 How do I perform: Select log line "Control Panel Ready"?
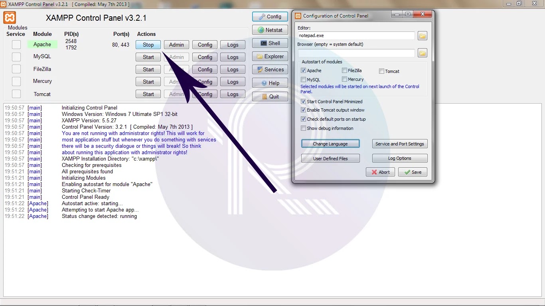85,197
